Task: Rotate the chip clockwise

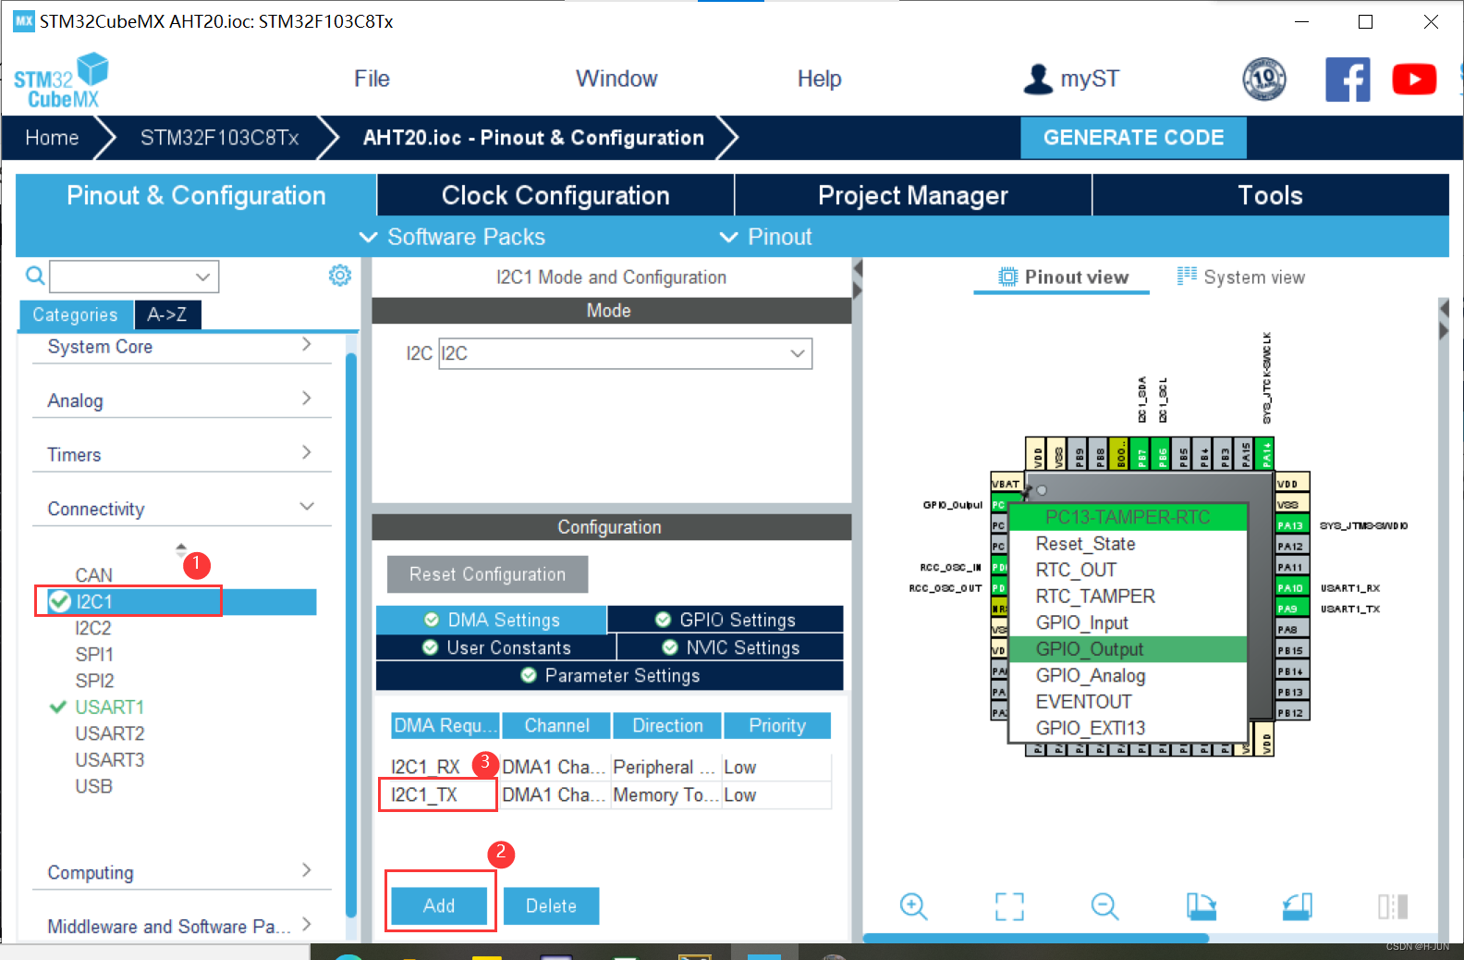Action: [x=1202, y=906]
